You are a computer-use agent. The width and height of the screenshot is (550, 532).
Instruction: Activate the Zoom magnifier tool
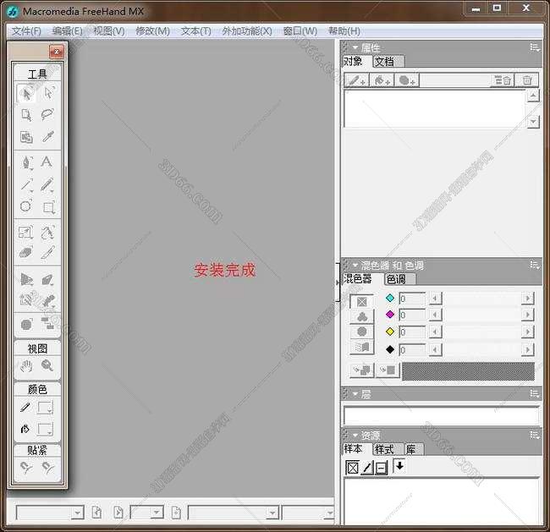48,366
